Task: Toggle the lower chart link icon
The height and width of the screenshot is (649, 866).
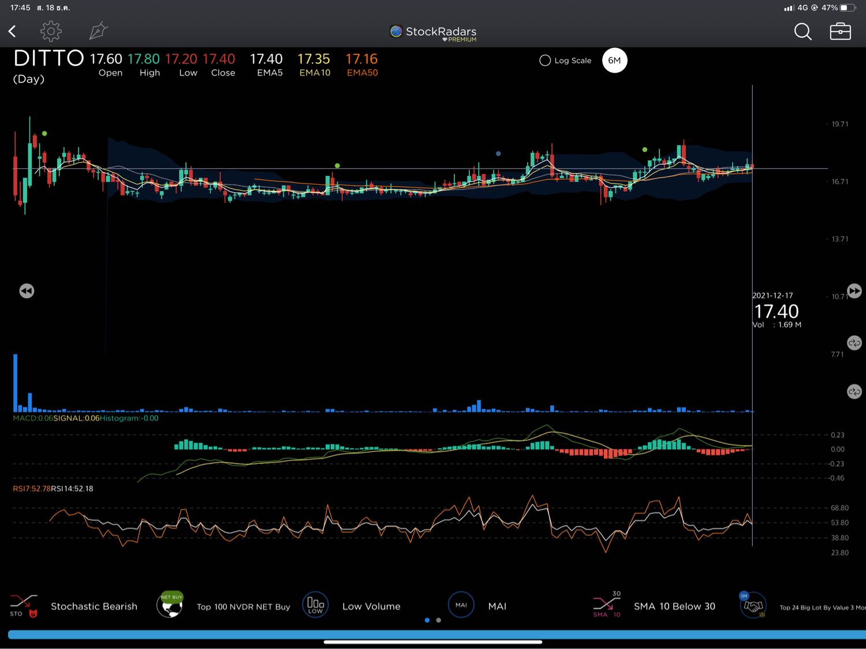Action: pos(854,392)
